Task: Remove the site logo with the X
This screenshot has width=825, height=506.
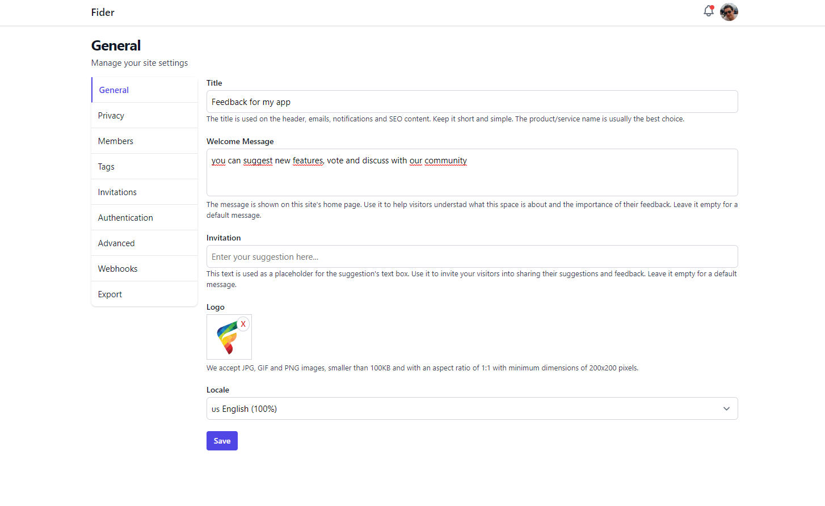Action: coord(243,323)
